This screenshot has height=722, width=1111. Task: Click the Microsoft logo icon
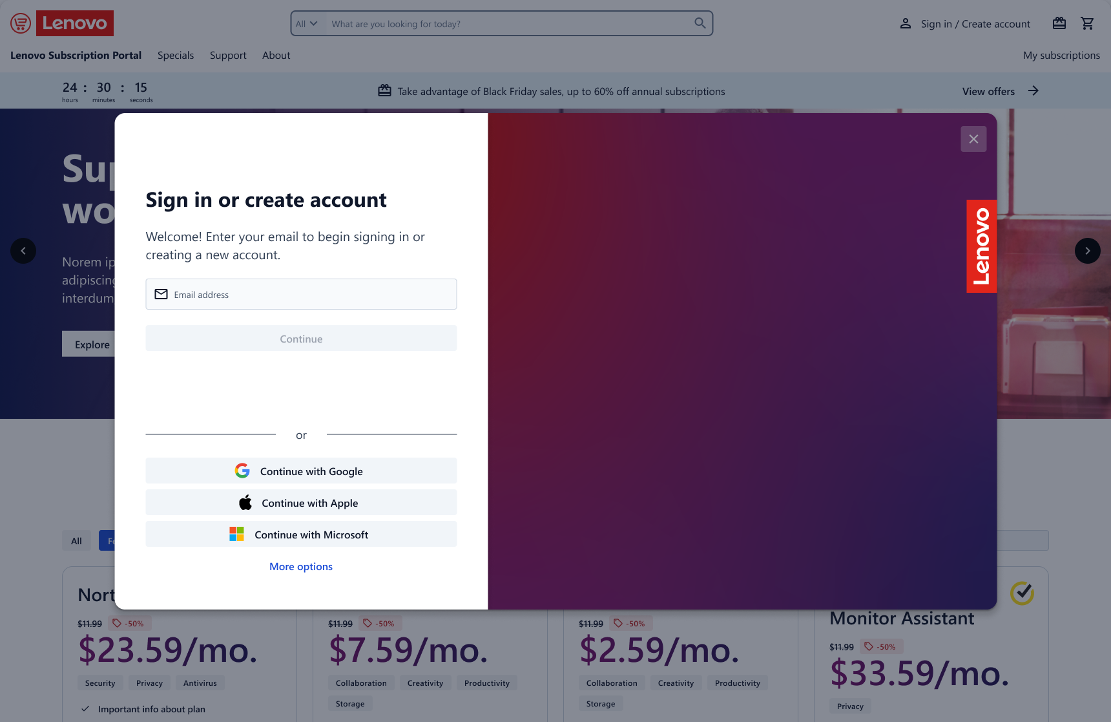tap(237, 534)
